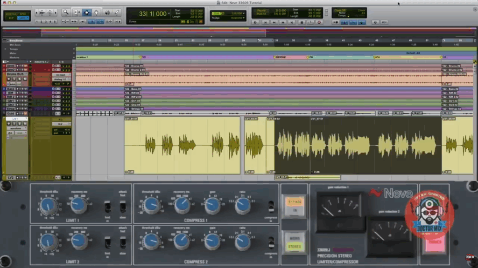Click the Stop transport button
This screenshot has height=268, width=478.
coord(302,22)
